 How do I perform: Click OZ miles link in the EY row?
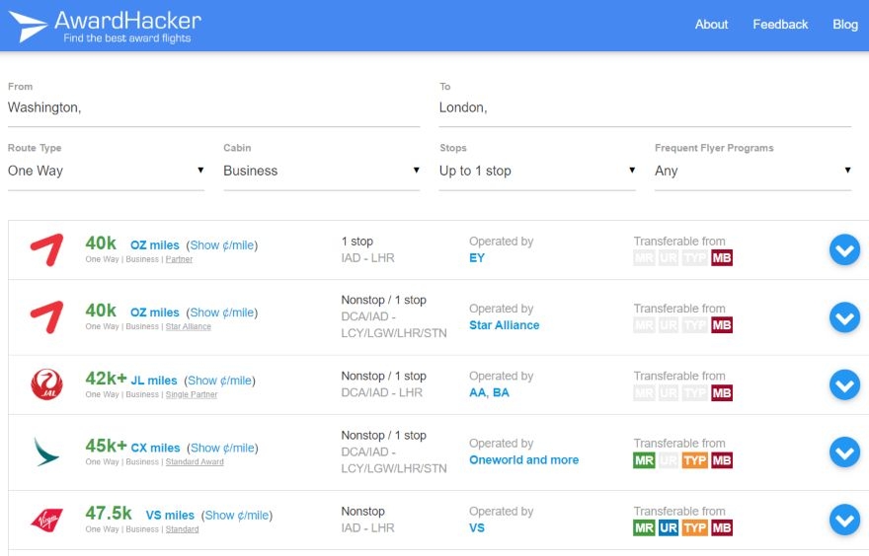pos(155,245)
